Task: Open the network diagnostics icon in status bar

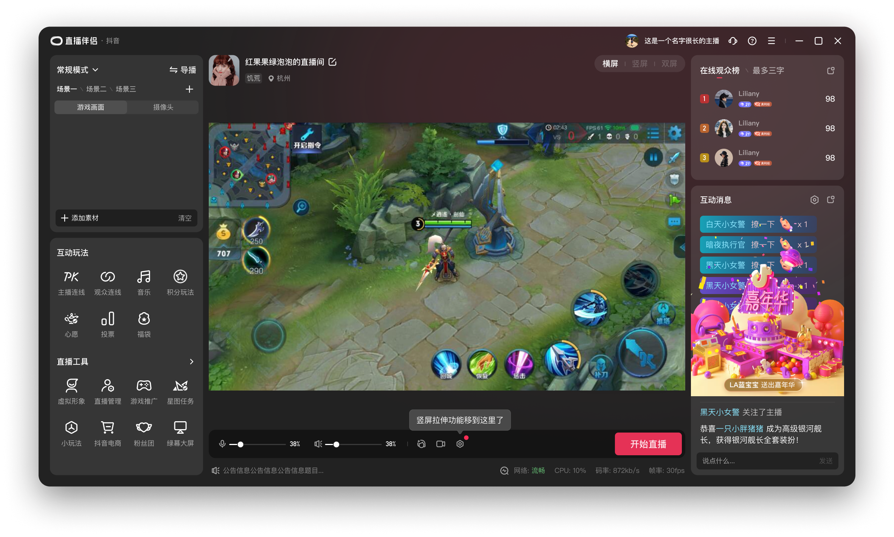Action: 504,470
